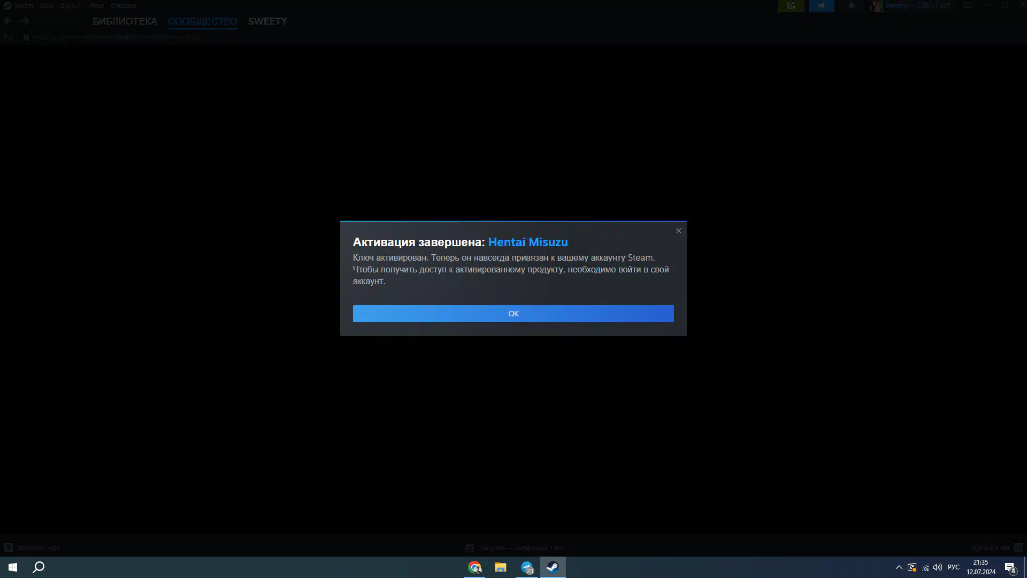Open downloads status Загрузка — завершена
Viewport: 1027px width, 578px height.
point(515,547)
